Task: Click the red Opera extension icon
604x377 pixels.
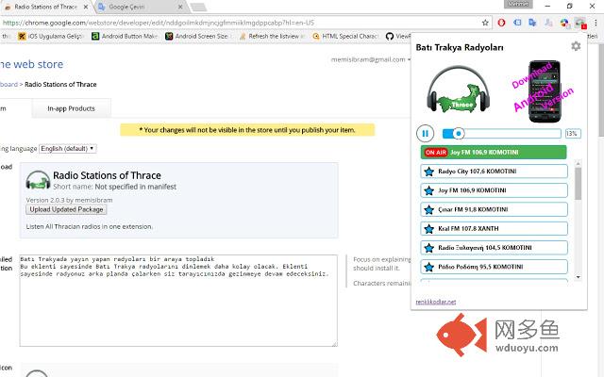Action: click(x=501, y=23)
